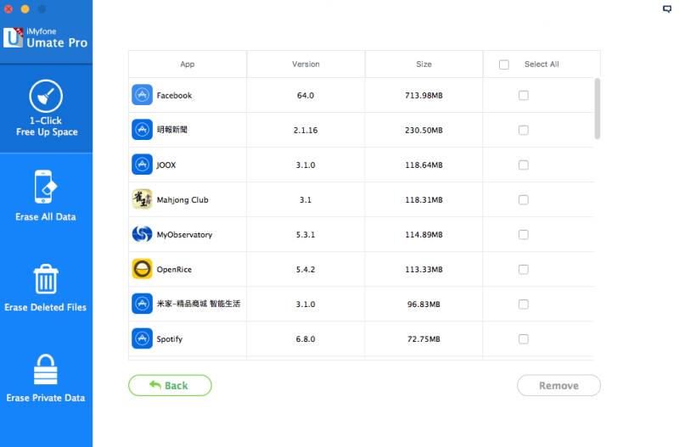Mark the OpenRice row checkbox
The image size is (679, 447).
tap(524, 270)
